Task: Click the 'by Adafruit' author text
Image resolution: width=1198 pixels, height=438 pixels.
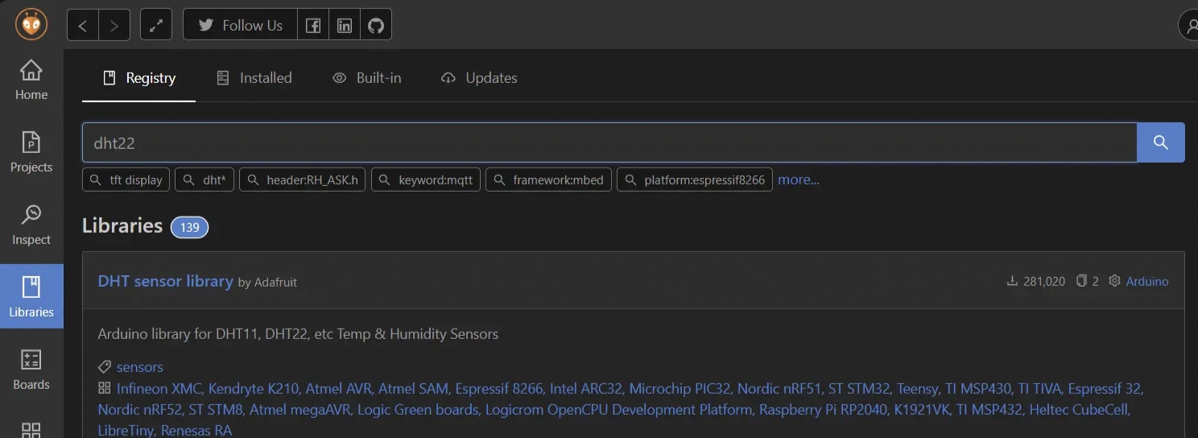Action: 267,282
